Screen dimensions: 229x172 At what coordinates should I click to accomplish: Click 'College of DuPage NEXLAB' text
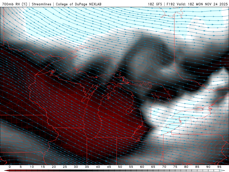(78, 4)
